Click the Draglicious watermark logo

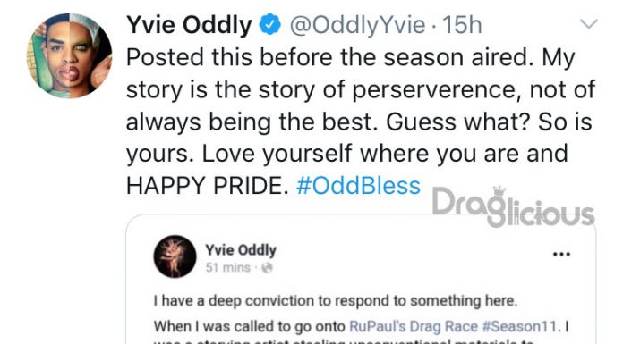coord(513,206)
